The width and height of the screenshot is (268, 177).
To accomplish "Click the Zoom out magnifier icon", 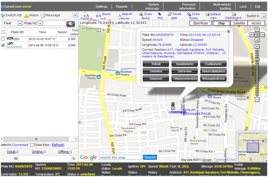I will [x=98, y=14].
